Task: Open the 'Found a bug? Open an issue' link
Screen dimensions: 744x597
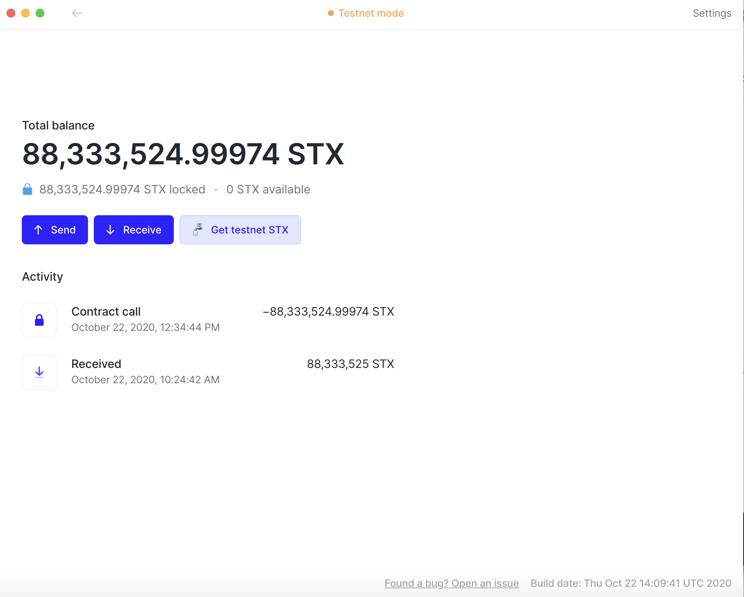Action: click(x=451, y=583)
